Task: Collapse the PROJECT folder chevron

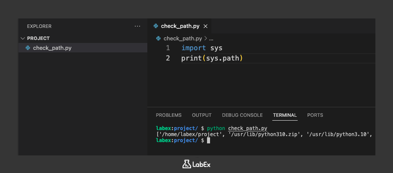Action: pyautogui.click(x=23, y=38)
